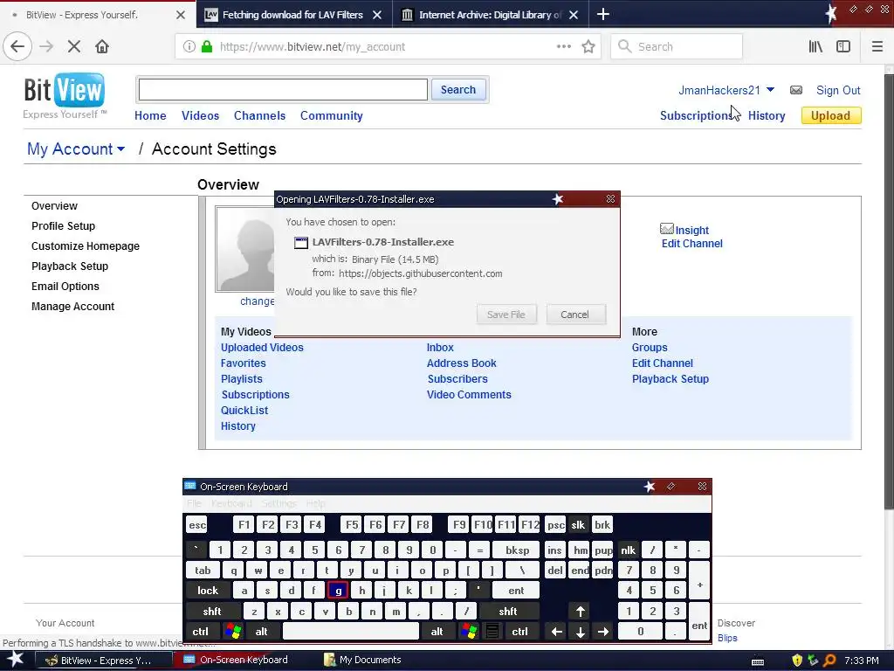This screenshot has width=894, height=671.
Task: Click the green padlock in address bar
Action: coord(207,47)
